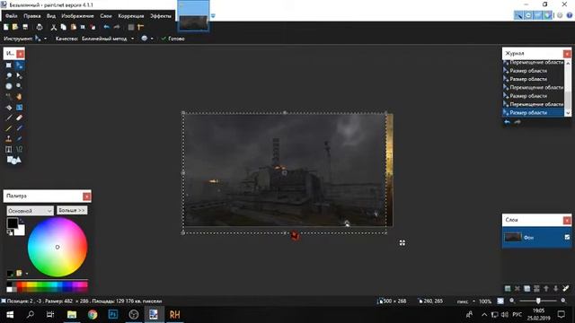Click the Больше >> button in palette
Image resolution: width=575 pixels, height=323 pixels.
point(72,211)
